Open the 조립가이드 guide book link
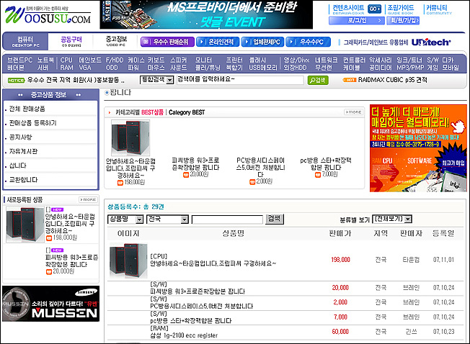The image size is (470, 344). pyautogui.click(x=401, y=9)
